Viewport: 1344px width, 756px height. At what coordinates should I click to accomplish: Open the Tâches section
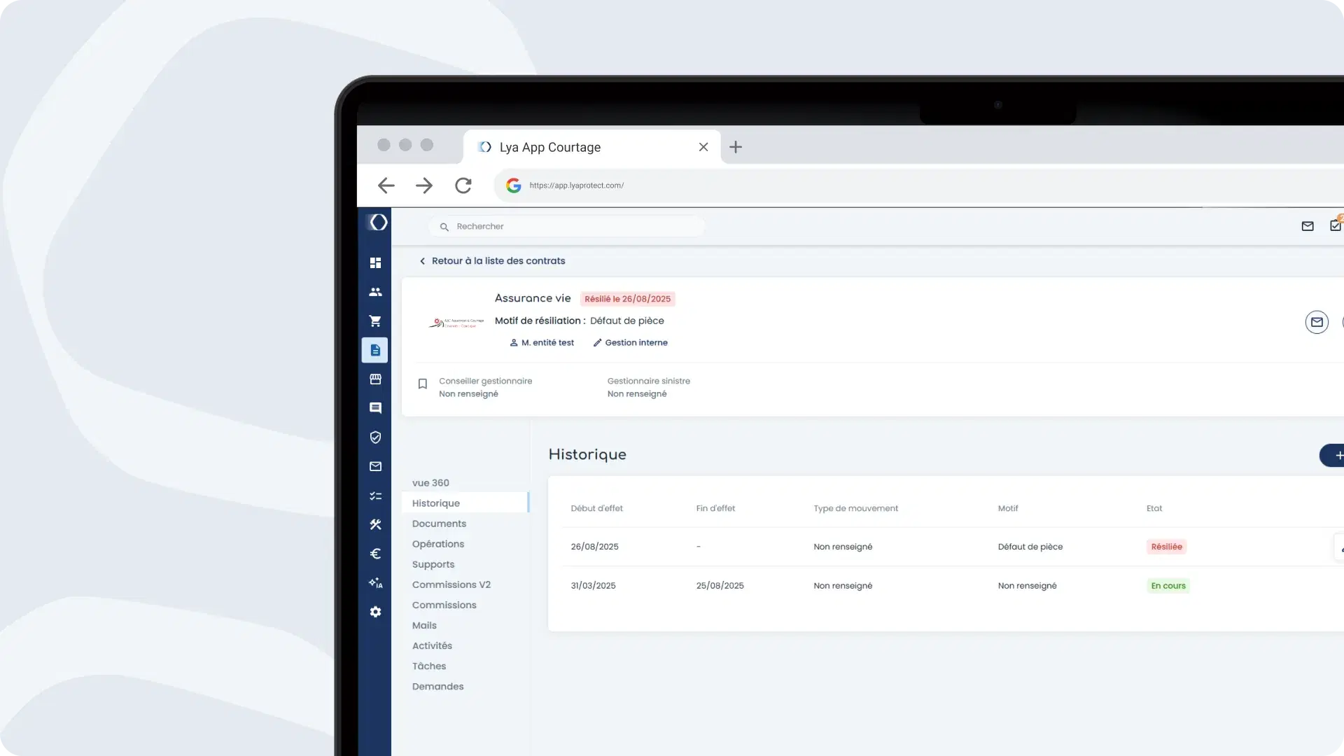[429, 666]
